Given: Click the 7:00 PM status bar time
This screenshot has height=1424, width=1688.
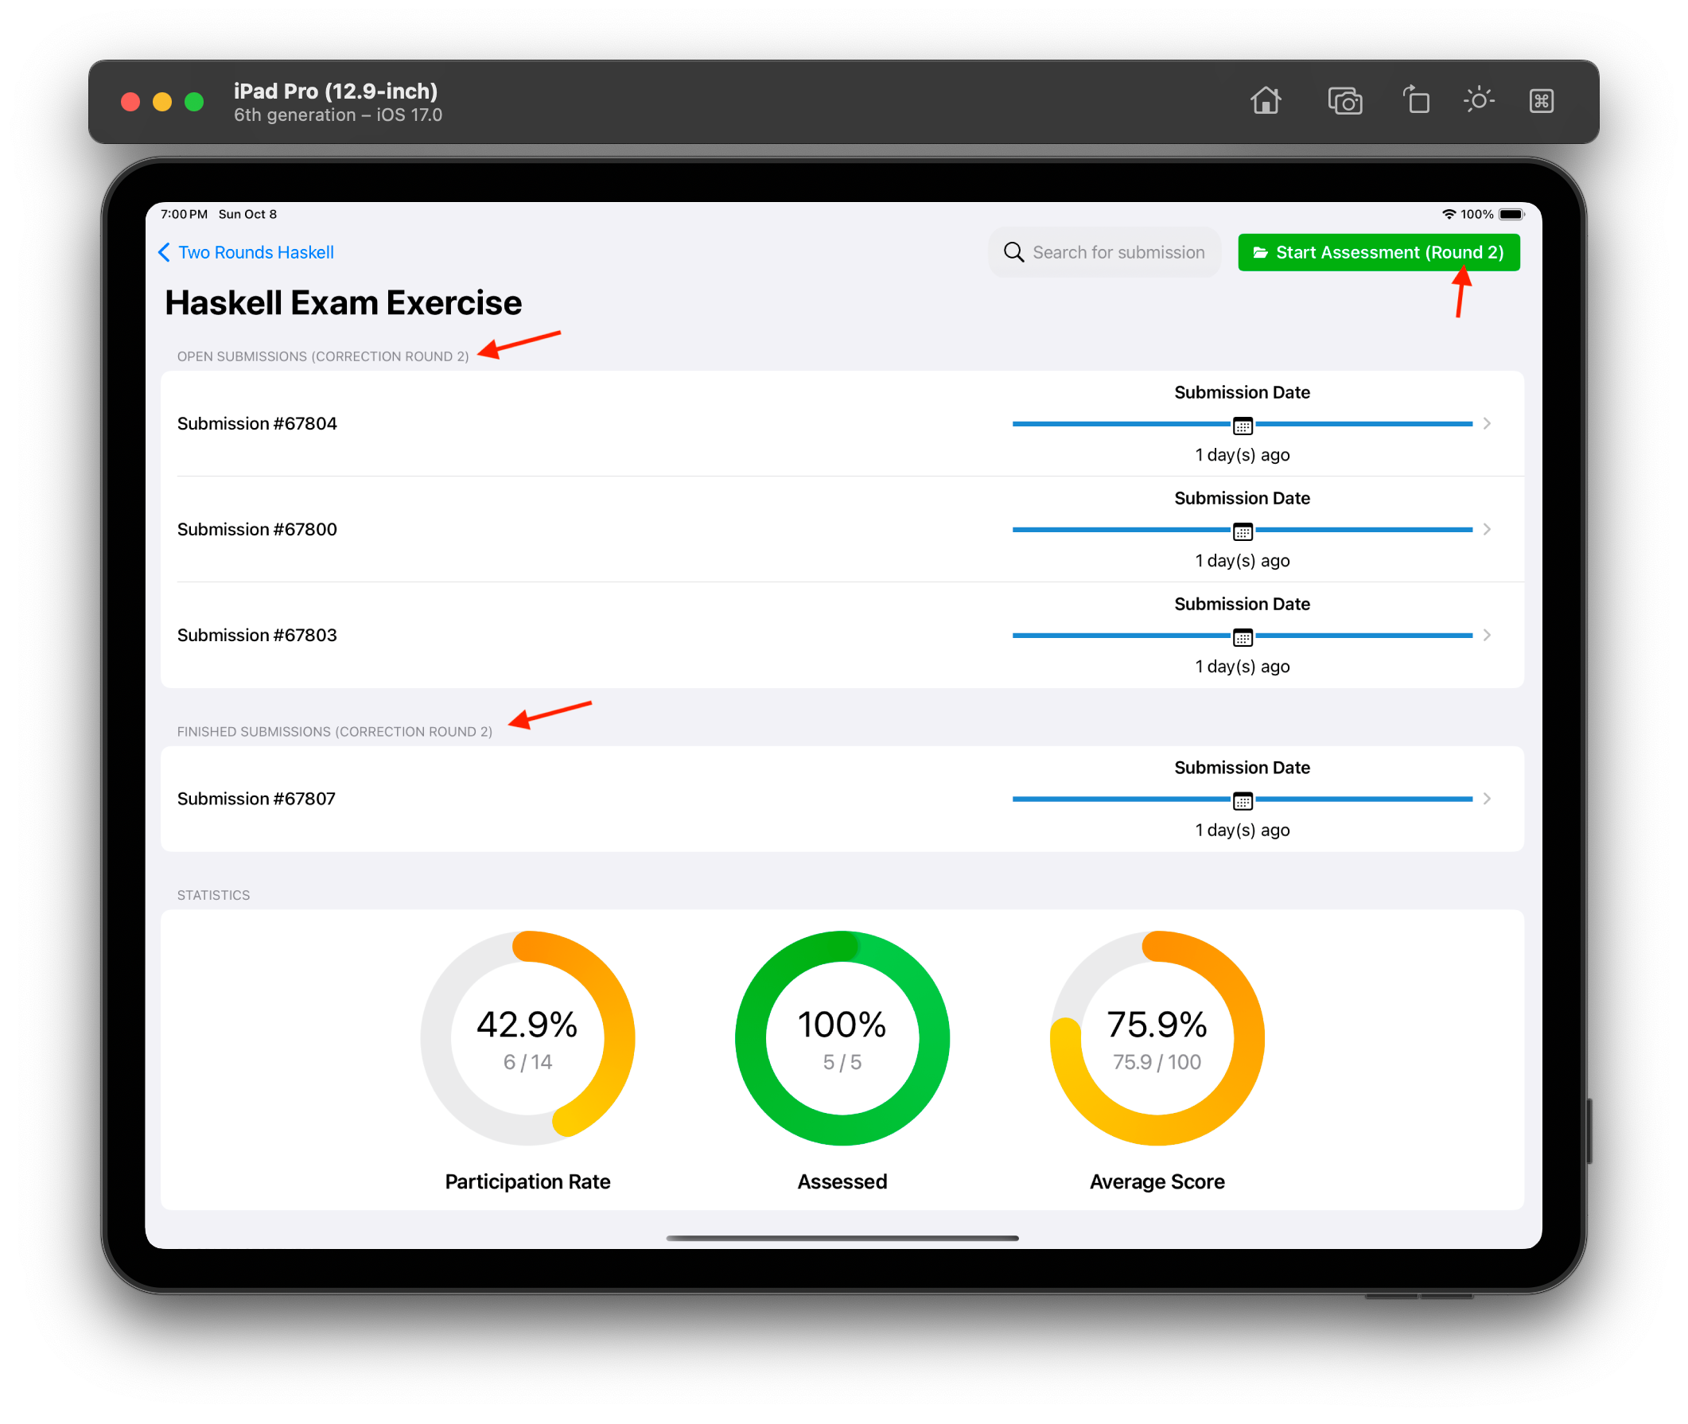Looking at the screenshot, I should (184, 214).
